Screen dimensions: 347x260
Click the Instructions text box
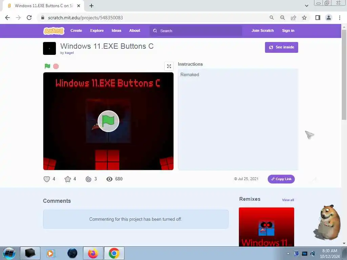238,120
